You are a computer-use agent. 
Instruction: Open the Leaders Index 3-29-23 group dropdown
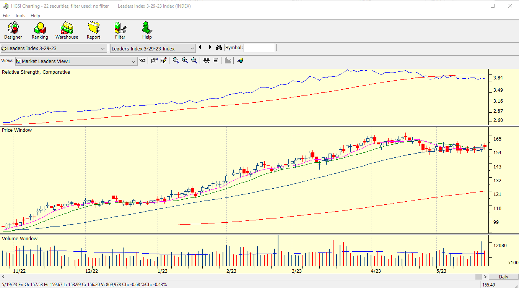click(x=54, y=49)
